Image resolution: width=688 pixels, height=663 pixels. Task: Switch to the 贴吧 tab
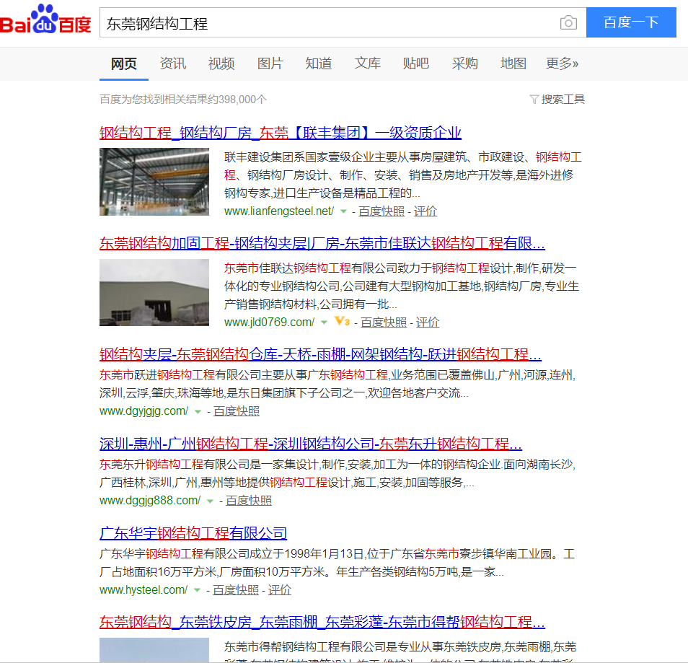point(415,63)
